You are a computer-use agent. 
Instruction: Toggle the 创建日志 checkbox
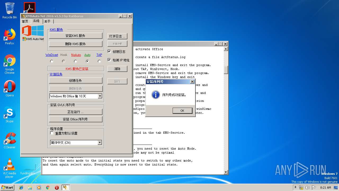point(109,51)
